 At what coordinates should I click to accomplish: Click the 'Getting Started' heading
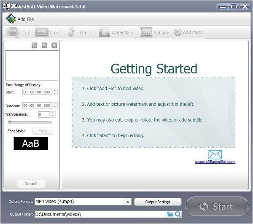154,69
